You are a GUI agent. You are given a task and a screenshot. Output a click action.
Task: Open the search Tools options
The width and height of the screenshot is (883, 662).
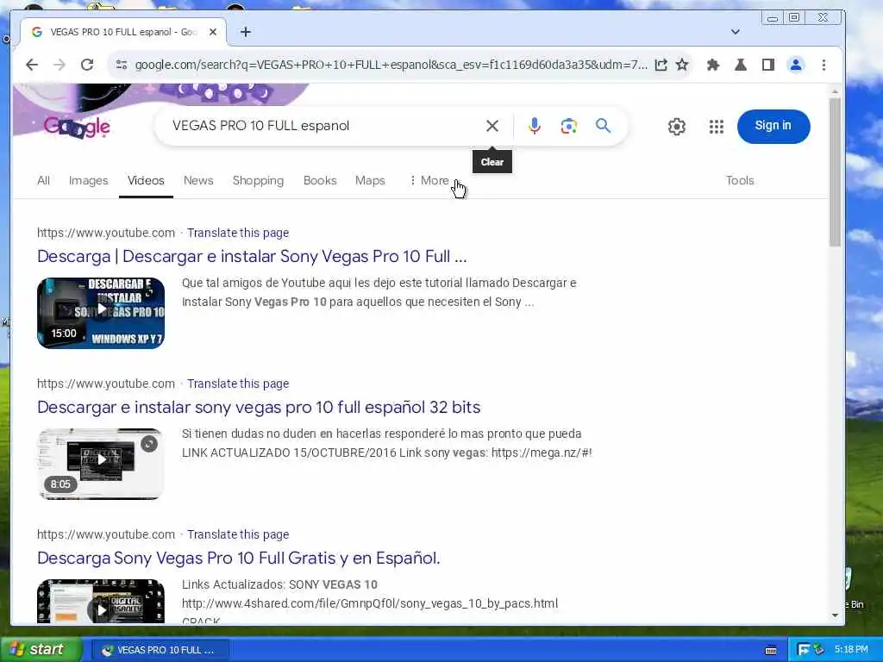coord(739,181)
